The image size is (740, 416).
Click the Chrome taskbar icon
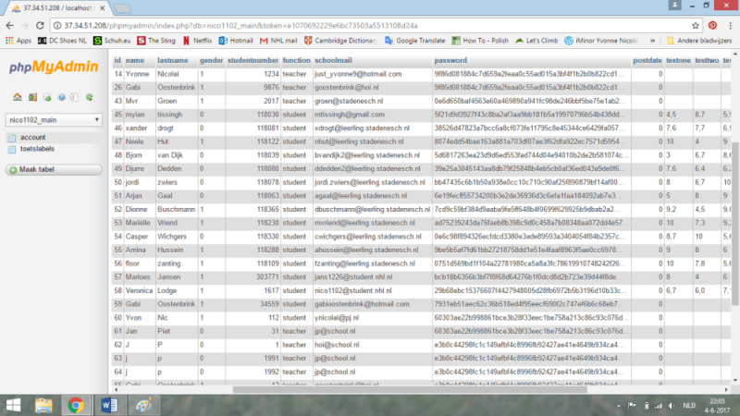[x=76, y=405]
